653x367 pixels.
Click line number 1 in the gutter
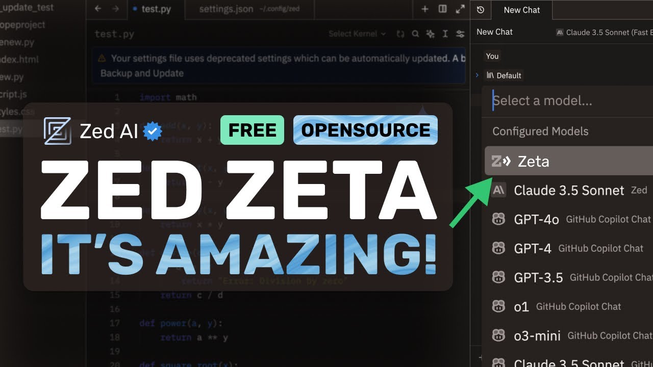tap(117, 97)
